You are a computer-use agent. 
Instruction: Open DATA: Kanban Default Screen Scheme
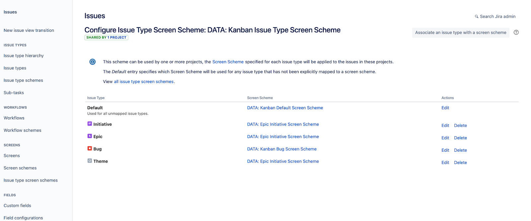click(285, 108)
